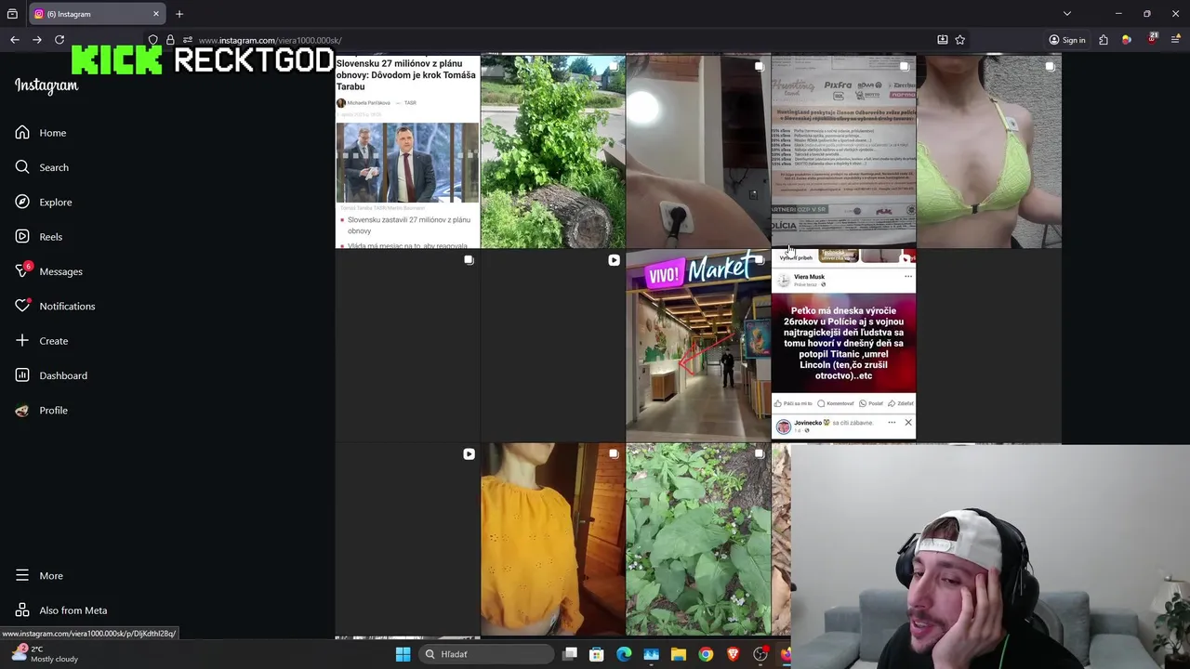Open site permissions icon in address bar
Screen dimensions: 1190x669
tap(187, 40)
